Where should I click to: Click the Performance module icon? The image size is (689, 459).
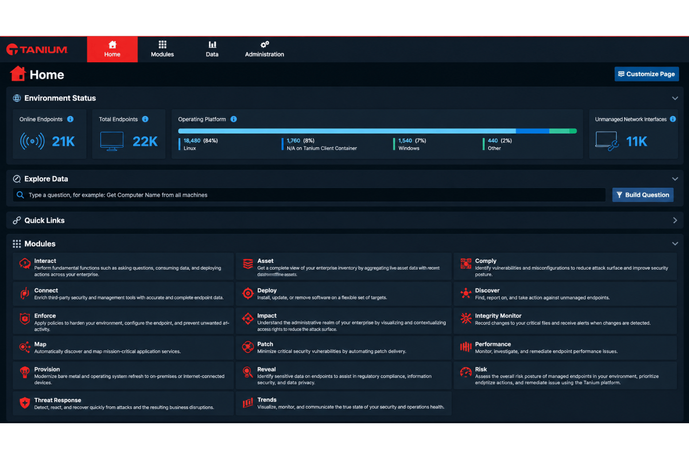(x=466, y=347)
